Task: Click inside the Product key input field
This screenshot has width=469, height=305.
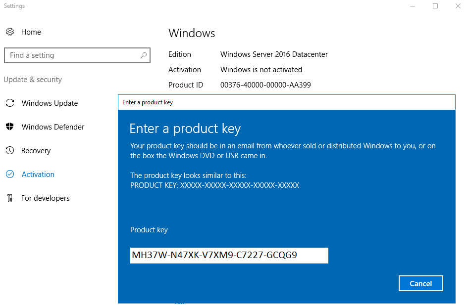Action: [x=229, y=255]
